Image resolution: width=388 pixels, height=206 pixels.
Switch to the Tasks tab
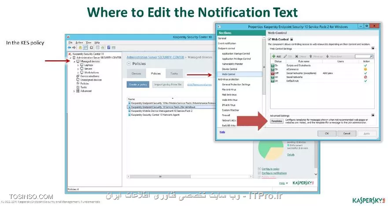[174, 74]
